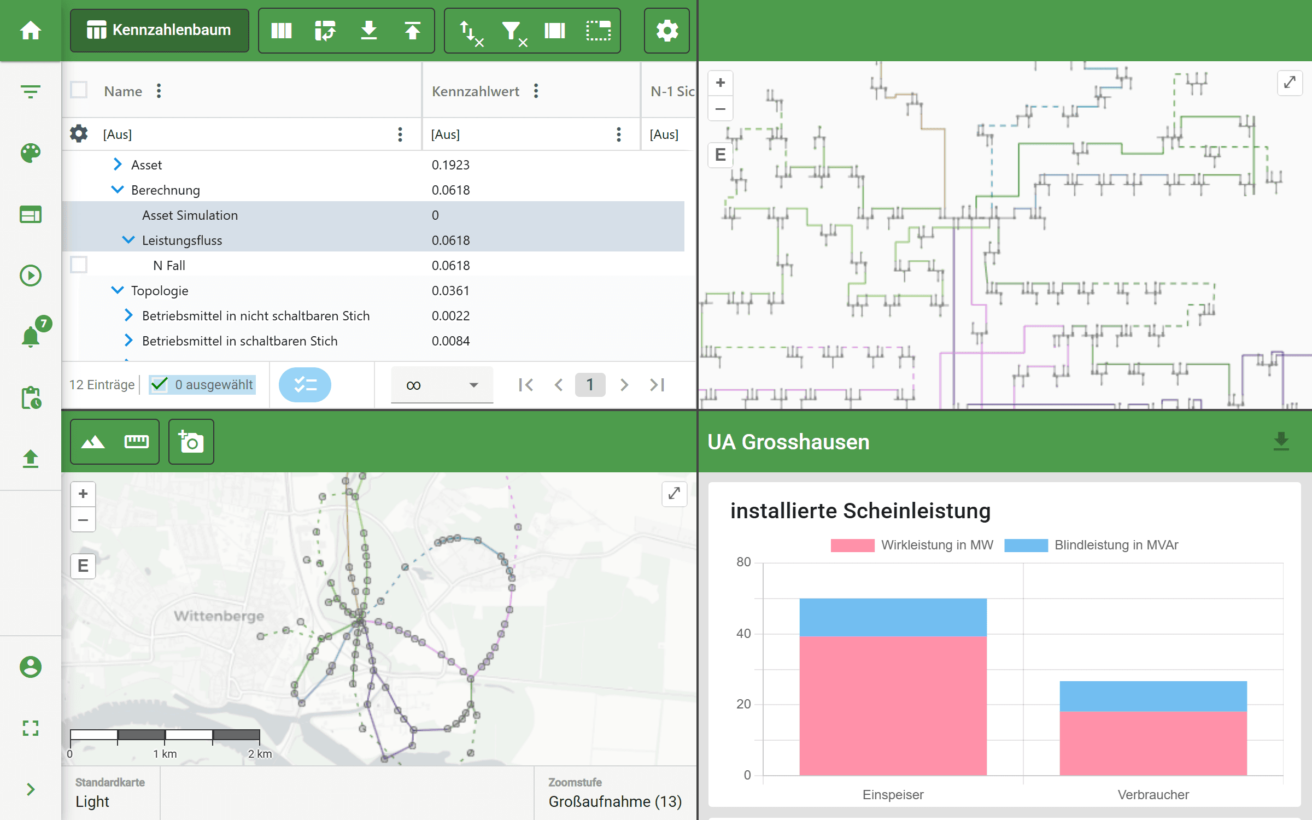The width and height of the screenshot is (1312, 820).
Task: Click the camera snapshot map tool
Action: 191,442
